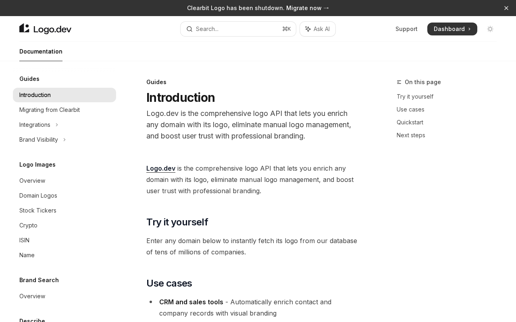Click the Ask AI sparkle icon
516x322 pixels.
(308, 29)
